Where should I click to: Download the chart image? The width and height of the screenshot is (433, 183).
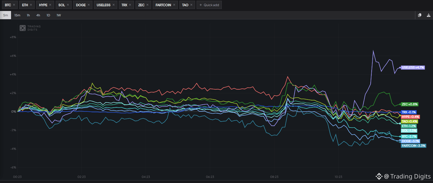(x=428, y=15)
